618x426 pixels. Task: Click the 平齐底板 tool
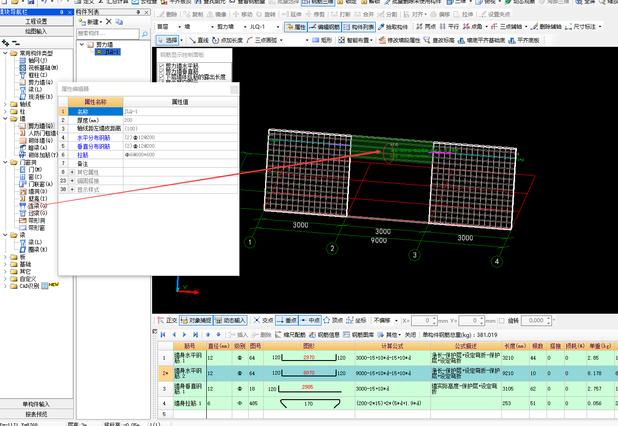coord(524,40)
